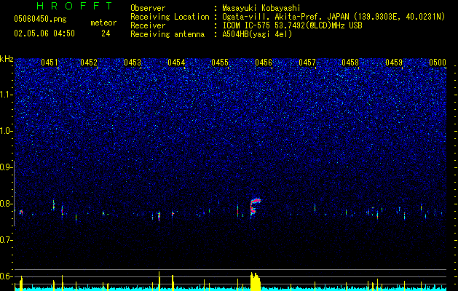Viewport: 458px width, 291px height.
Task: Select observer name Masayuki Kobayashi
Action: (x=261, y=8)
